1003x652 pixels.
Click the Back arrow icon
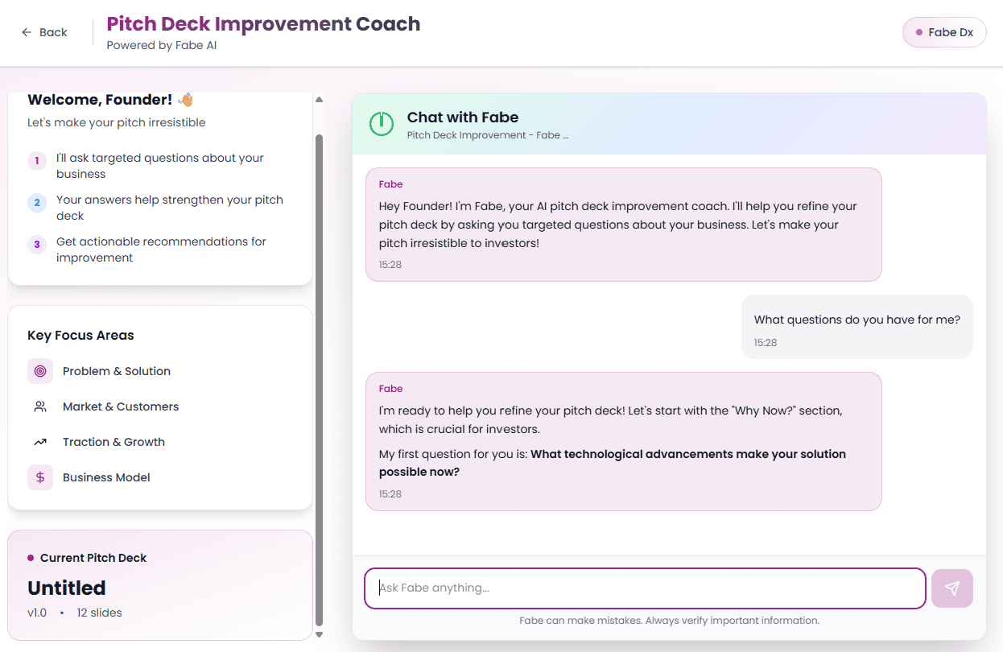coord(27,32)
